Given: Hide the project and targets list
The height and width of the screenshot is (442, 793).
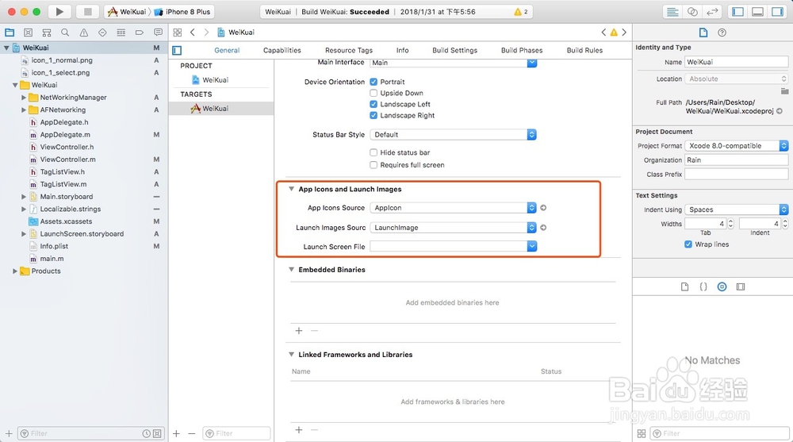Looking at the screenshot, I should 177,50.
